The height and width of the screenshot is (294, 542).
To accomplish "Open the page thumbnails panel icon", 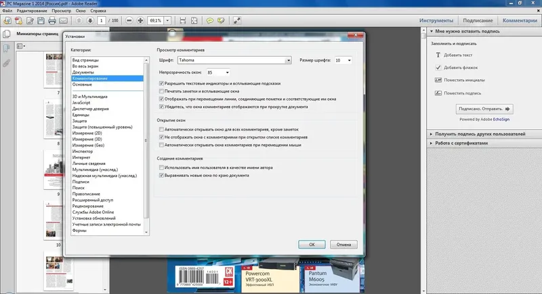I will (6, 34).
